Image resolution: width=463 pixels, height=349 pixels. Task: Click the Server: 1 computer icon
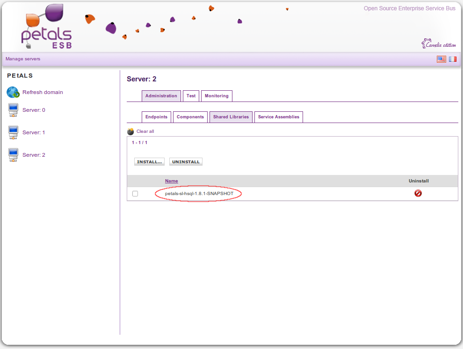pos(13,133)
